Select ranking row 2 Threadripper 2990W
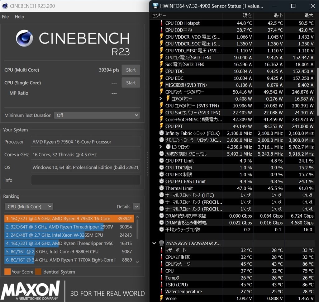The image size is (319, 302). 69,227
